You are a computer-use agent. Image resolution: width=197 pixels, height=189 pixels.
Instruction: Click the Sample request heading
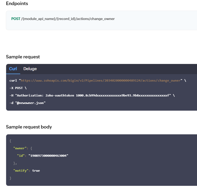pyautogui.click(x=23, y=57)
